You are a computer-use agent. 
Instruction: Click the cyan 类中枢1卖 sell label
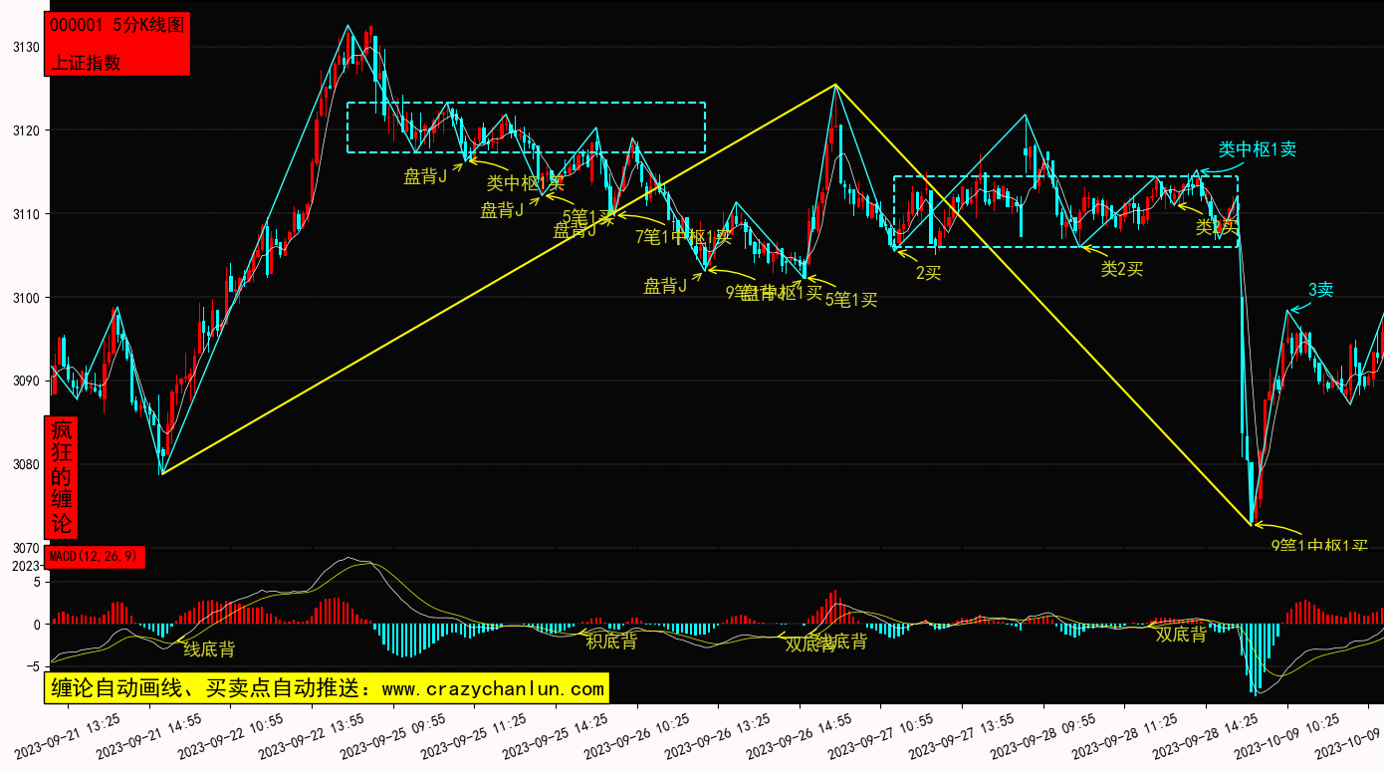coord(1258,149)
